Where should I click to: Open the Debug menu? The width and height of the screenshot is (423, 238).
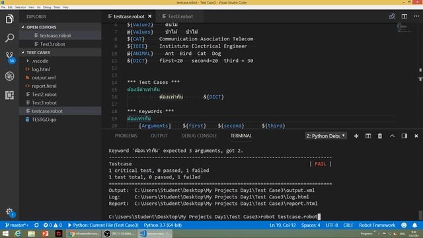click(x=47, y=7)
